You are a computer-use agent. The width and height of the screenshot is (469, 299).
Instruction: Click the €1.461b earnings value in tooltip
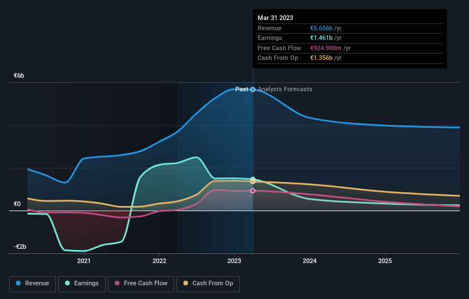point(321,38)
